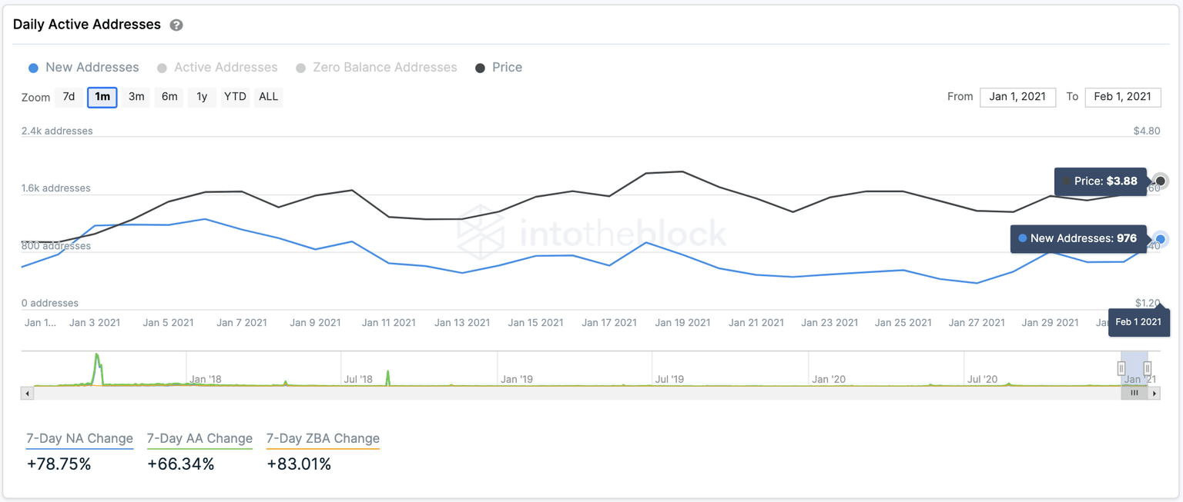Click the left resize handle on the navigator
This screenshot has width=1183, height=502.
[x=1122, y=369]
